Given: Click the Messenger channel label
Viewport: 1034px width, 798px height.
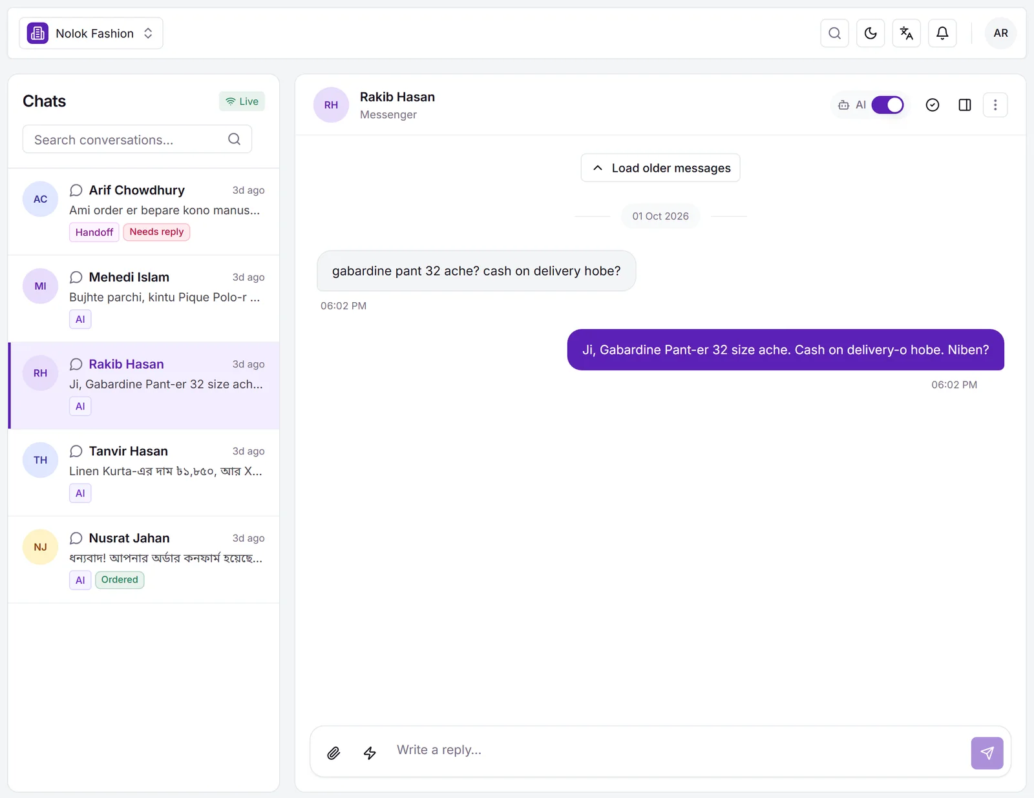Looking at the screenshot, I should tap(388, 115).
